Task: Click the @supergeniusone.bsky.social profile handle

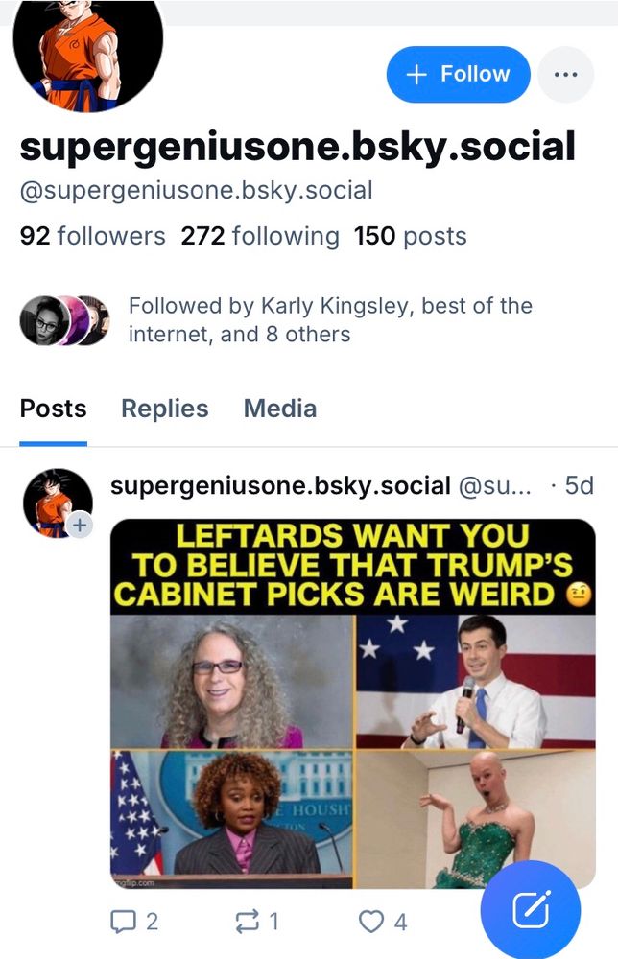Action: 196,190
